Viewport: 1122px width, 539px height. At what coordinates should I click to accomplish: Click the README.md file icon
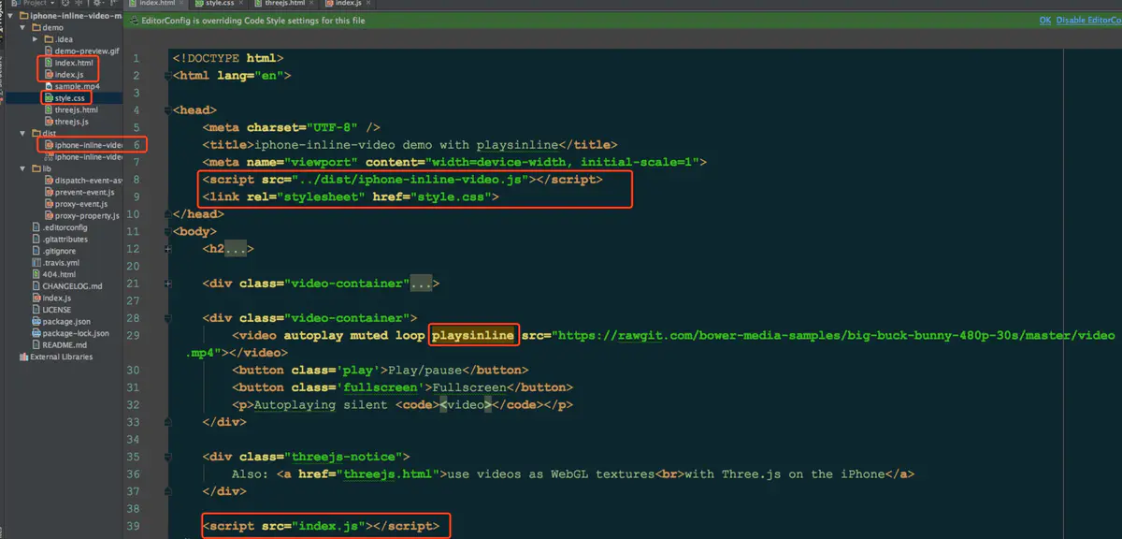pos(36,345)
